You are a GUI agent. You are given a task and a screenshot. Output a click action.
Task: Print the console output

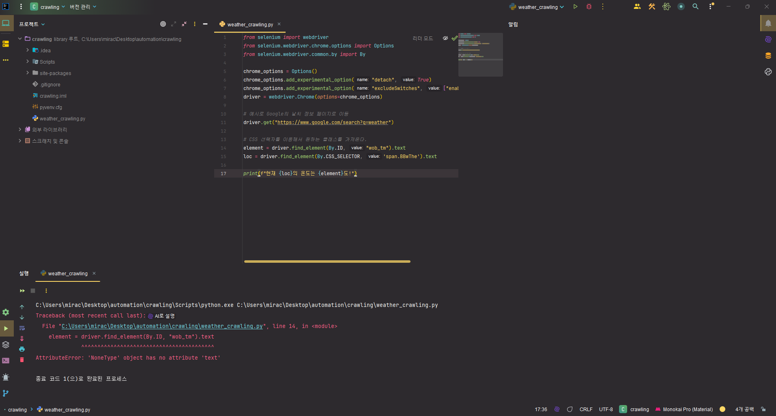22,349
